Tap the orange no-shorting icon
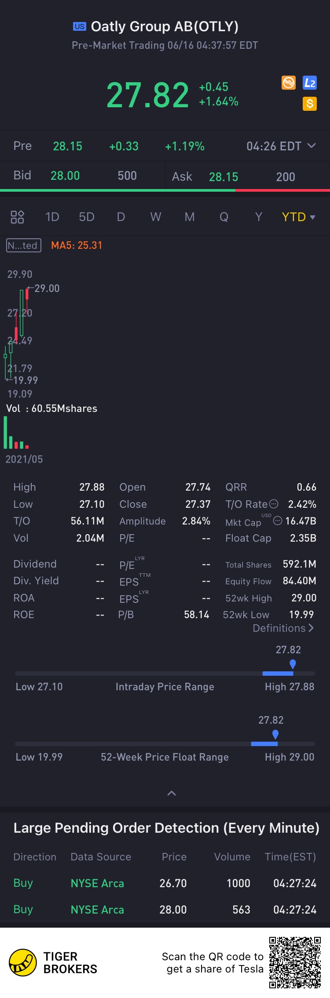330x998 pixels. point(289,83)
